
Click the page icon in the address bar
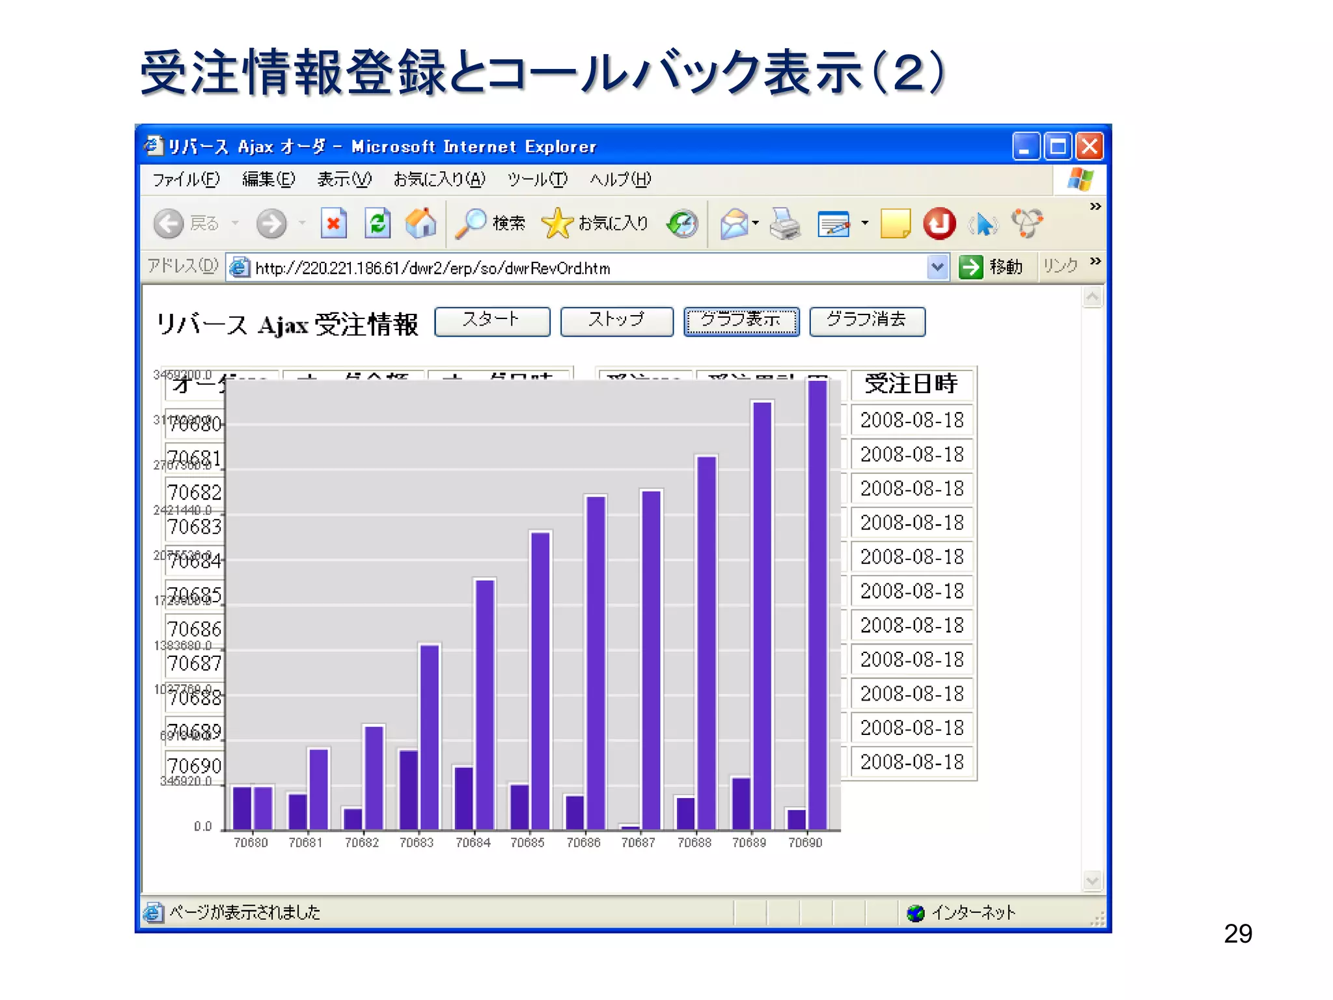[240, 267]
